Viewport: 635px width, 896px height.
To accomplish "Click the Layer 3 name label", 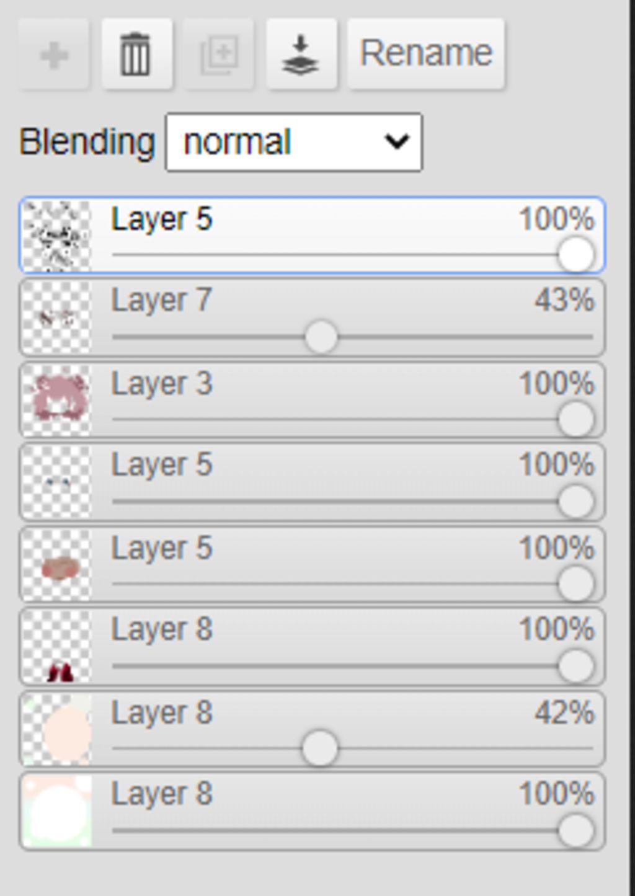I will pos(162,384).
